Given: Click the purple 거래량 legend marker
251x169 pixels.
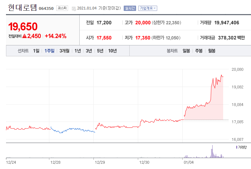Looking at the screenshot, I should pyautogui.click(x=237, y=147).
